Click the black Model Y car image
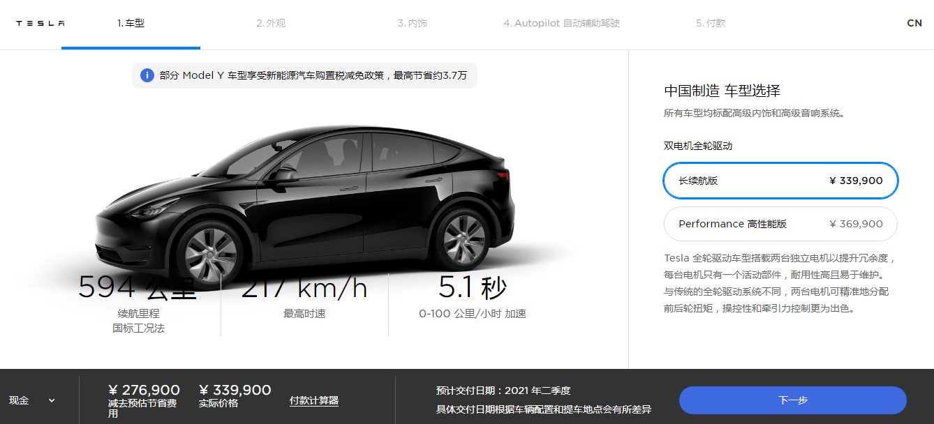The height and width of the screenshot is (424, 934). tap(306, 206)
